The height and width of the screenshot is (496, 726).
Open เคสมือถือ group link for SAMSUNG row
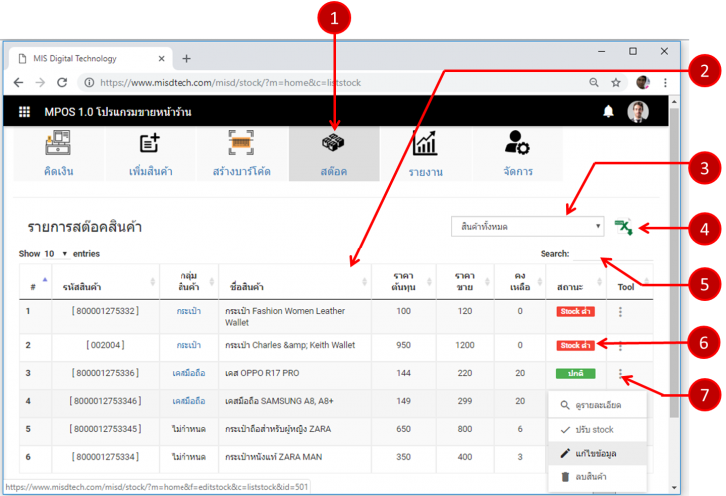point(188,401)
